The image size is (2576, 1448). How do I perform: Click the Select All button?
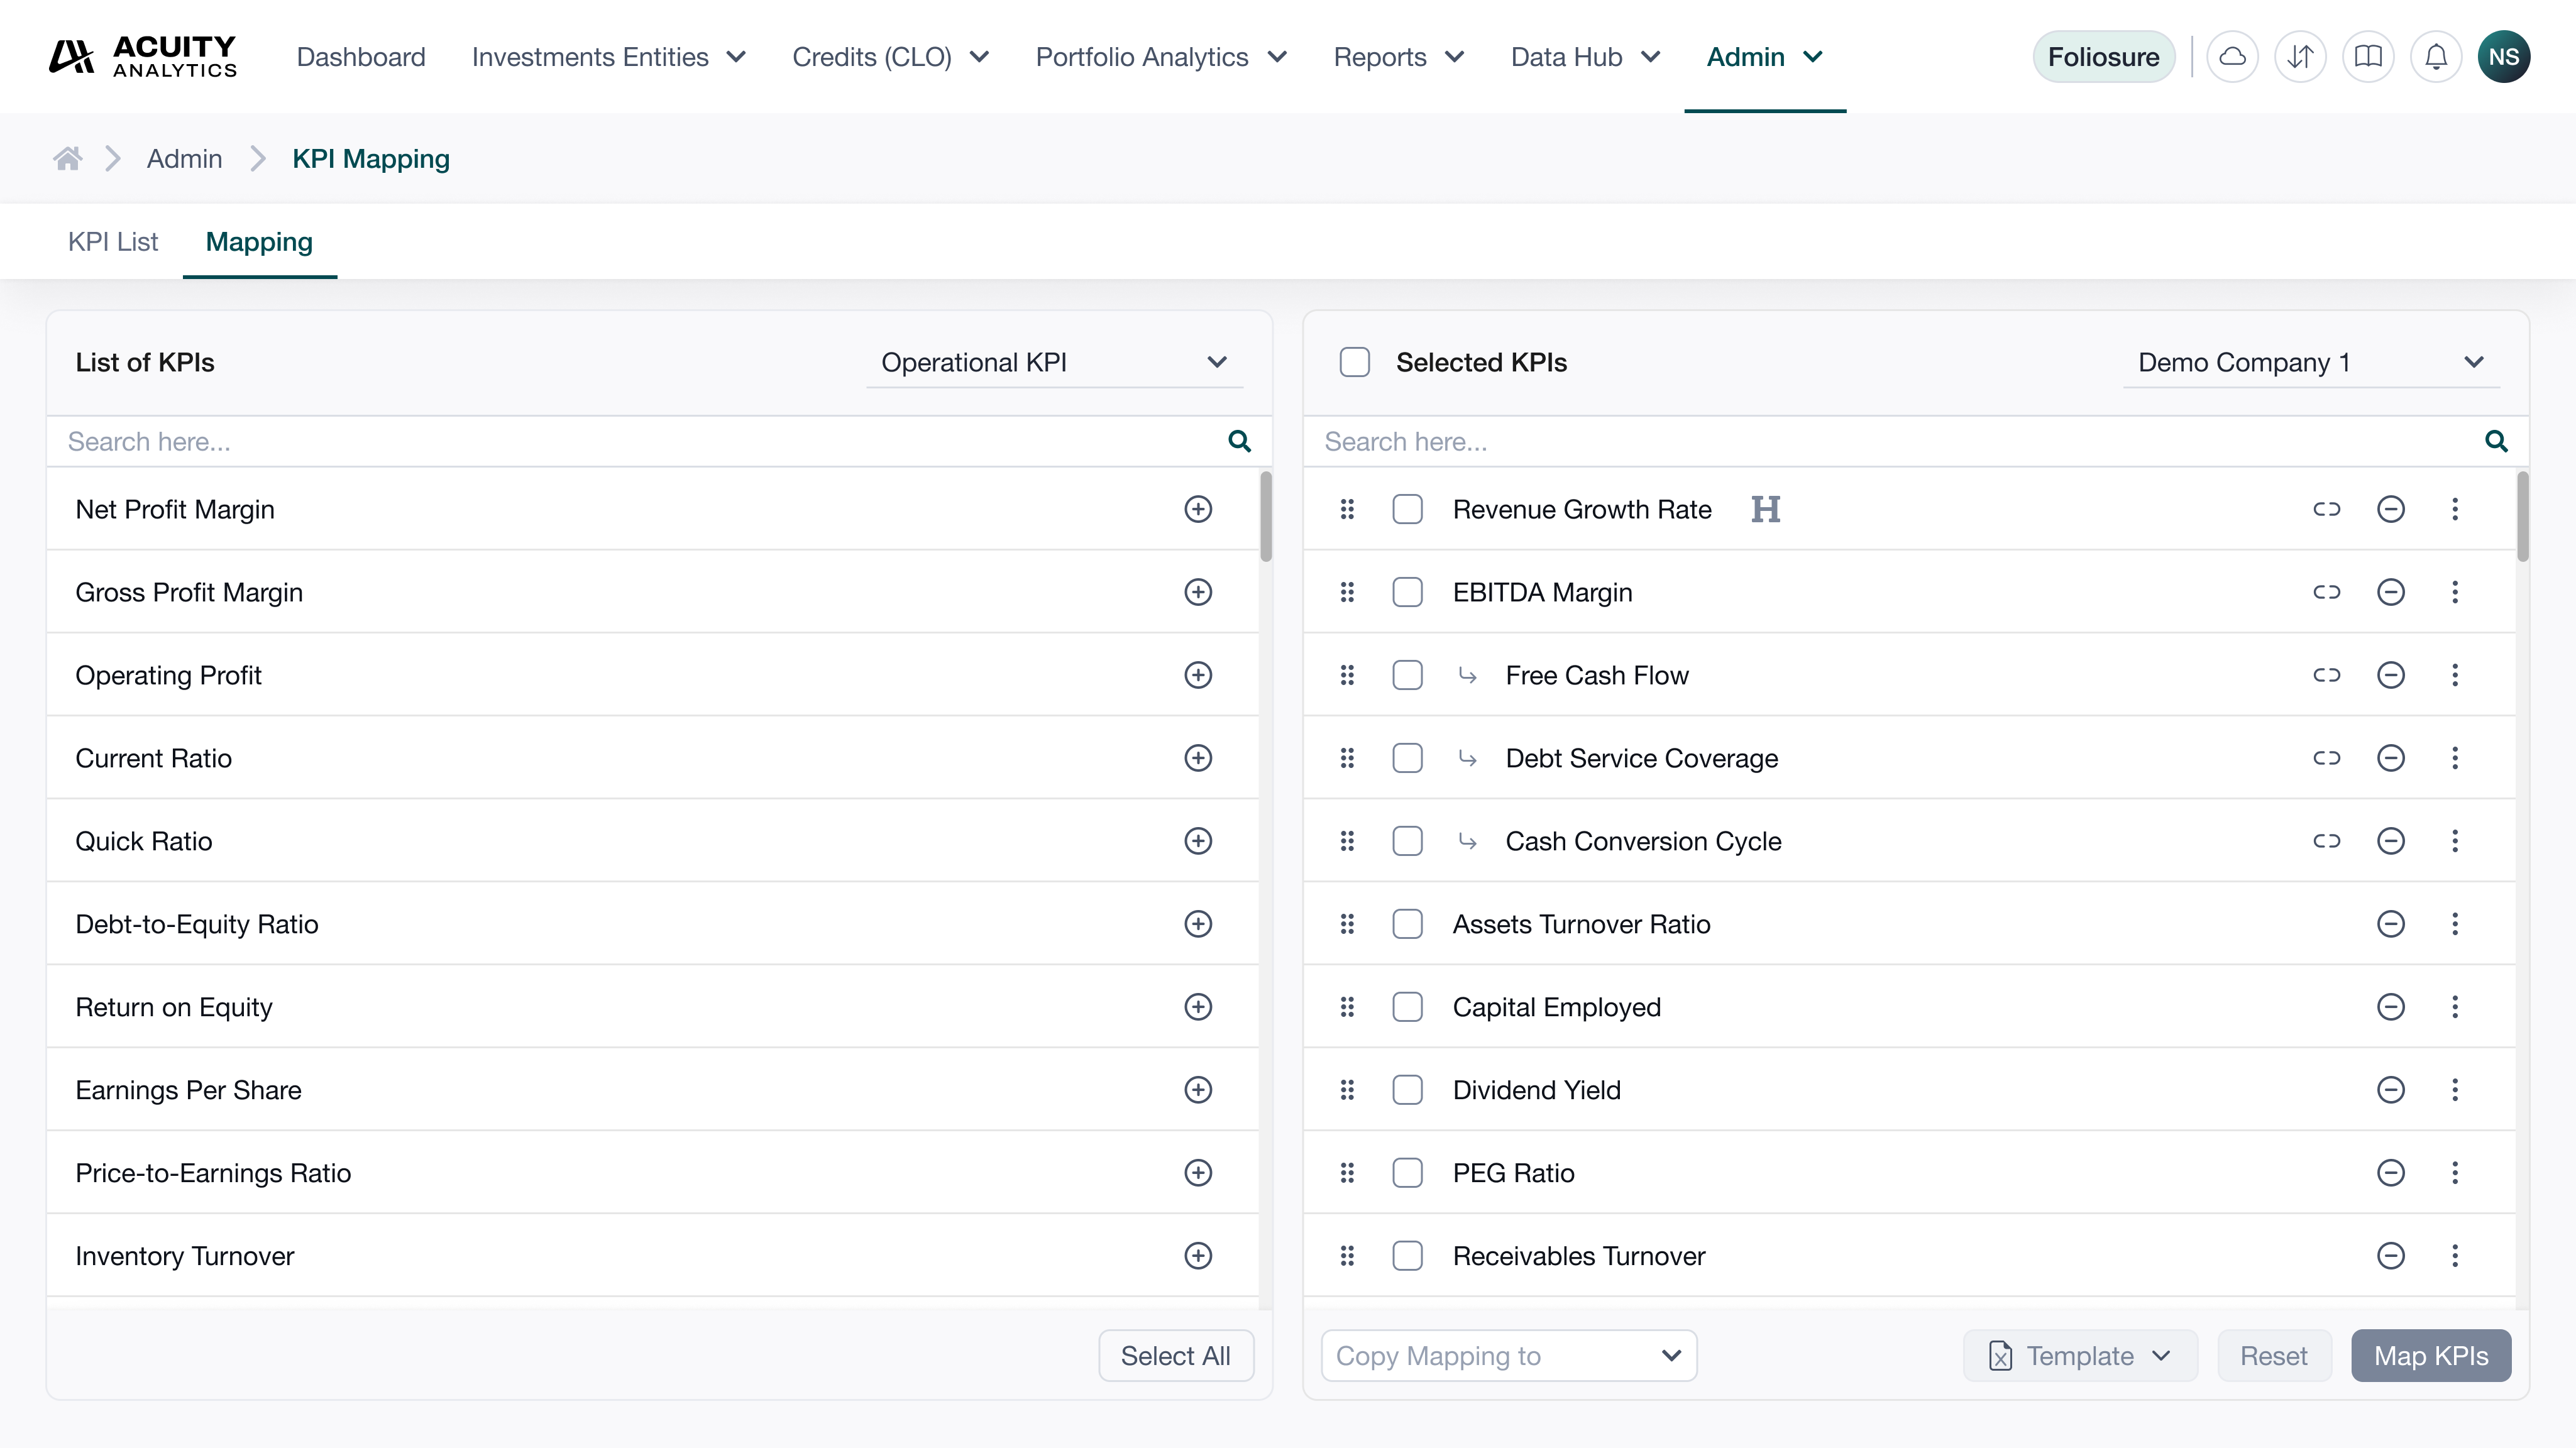pyautogui.click(x=1175, y=1356)
